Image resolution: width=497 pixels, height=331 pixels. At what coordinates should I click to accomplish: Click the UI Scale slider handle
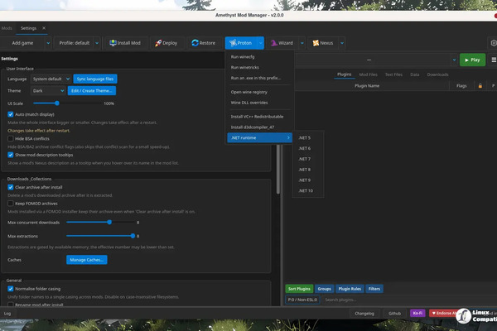pos(57,103)
